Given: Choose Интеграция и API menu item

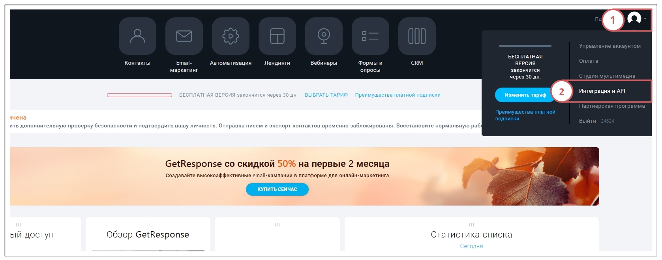Looking at the screenshot, I should coord(602,91).
